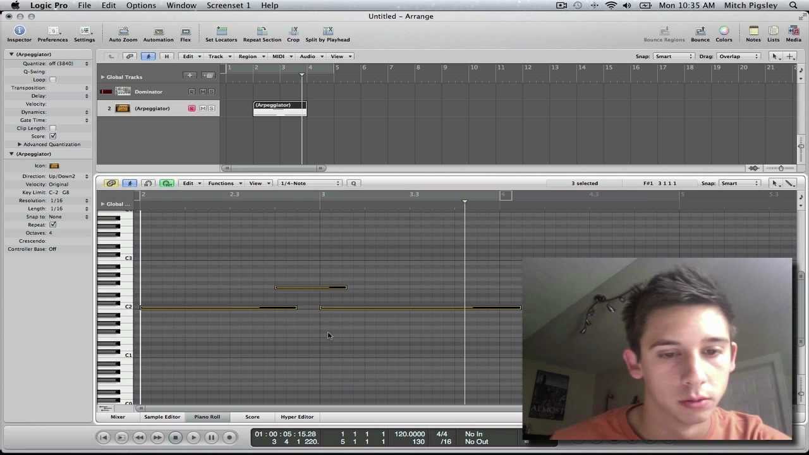Click the Repeat Section icon

tap(262, 31)
